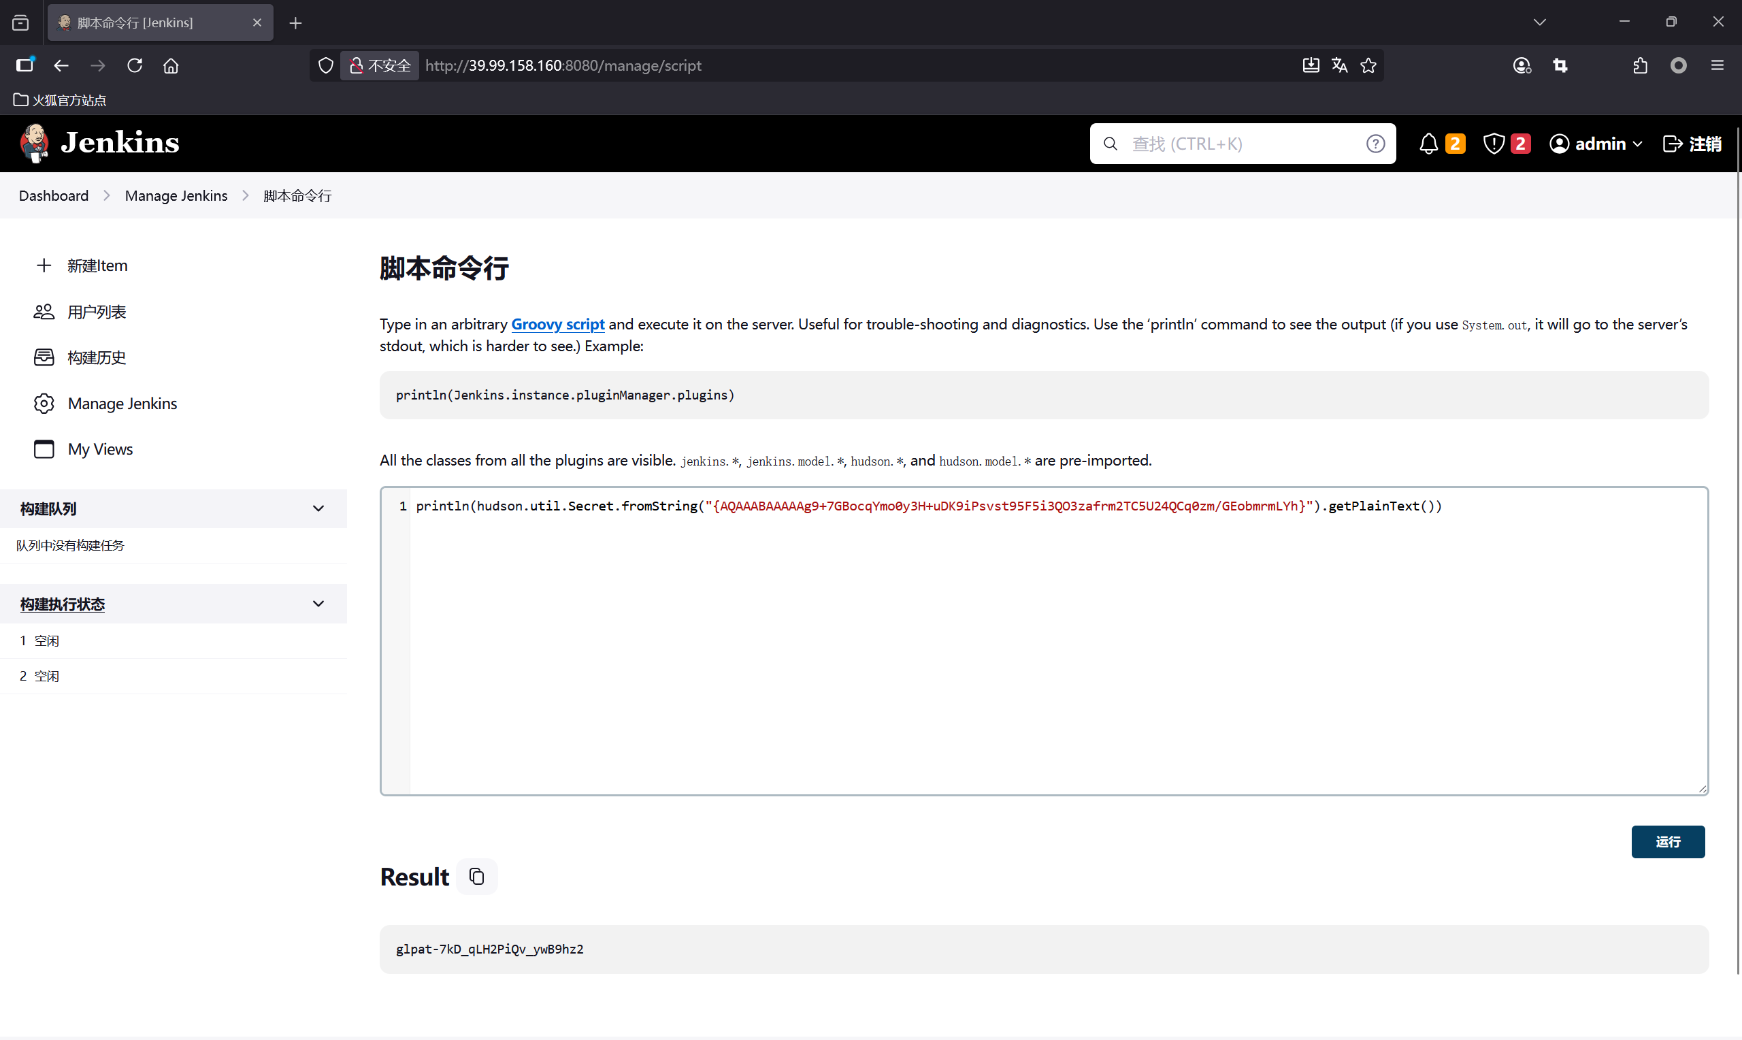Click the Jenkins logo icon
The width and height of the screenshot is (1742, 1040).
pyautogui.click(x=34, y=143)
